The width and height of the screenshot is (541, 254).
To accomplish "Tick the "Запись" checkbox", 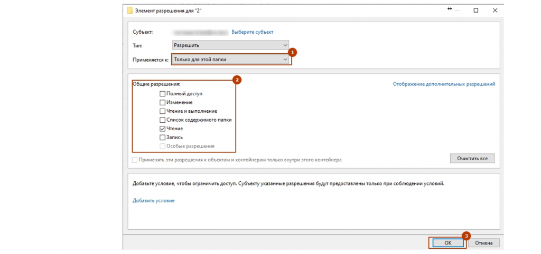I will coord(163,137).
